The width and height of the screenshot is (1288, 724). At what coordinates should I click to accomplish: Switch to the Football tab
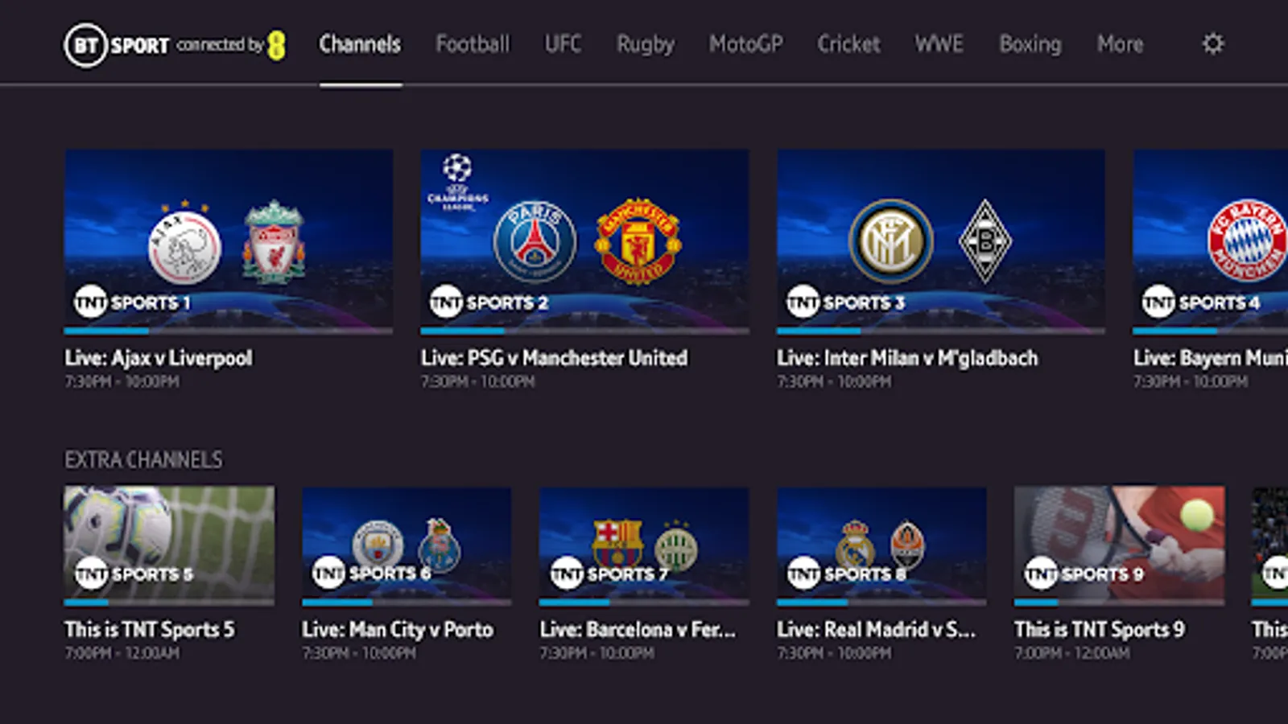pyautogui.click(x=473, y=44)
